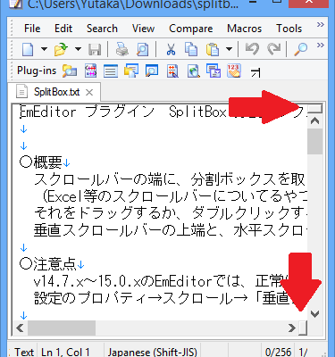The image size is (335, 357).
Task: Click the New file icon
Action: pos(28,49)
